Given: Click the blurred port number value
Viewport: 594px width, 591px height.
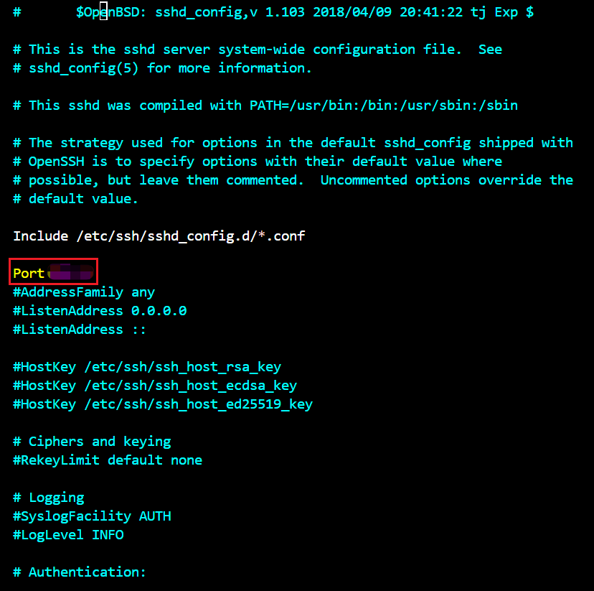Looking at the screenshot, I should pos(71,272).
